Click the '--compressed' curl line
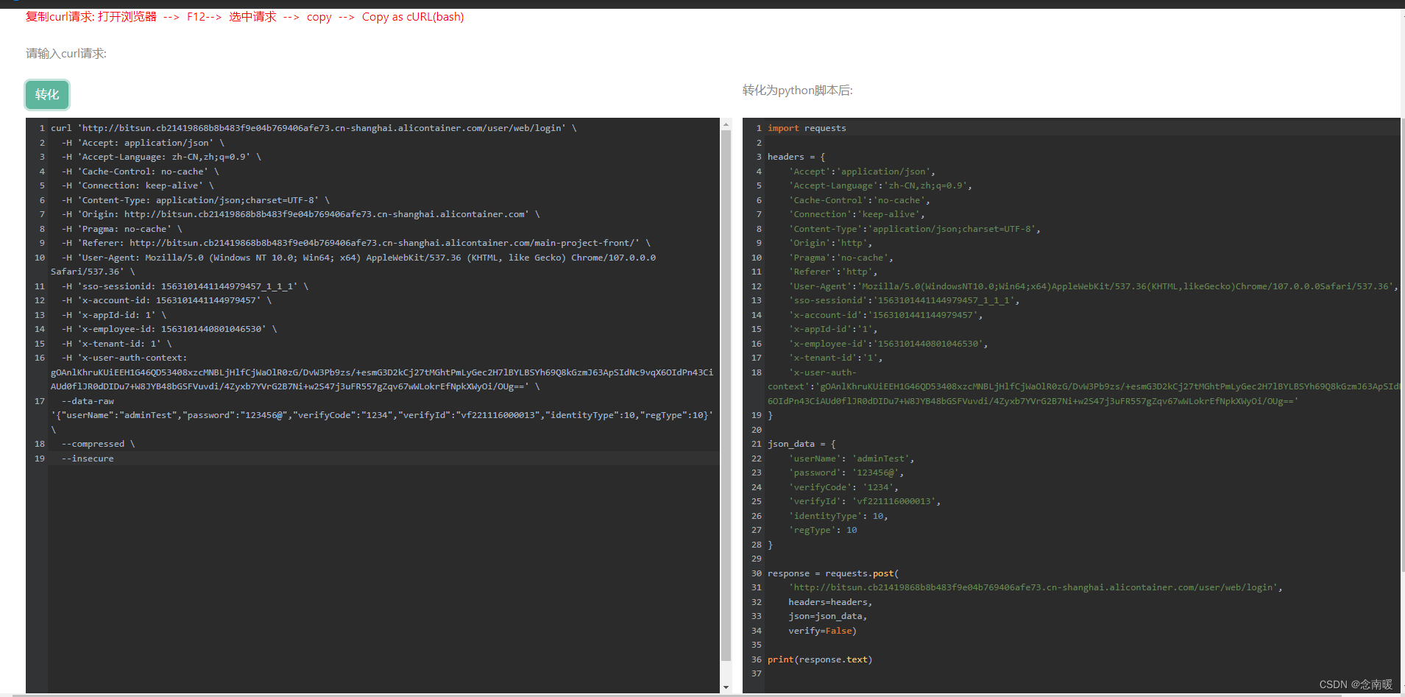The image size is (1405, 697). (x=98, y=444)
